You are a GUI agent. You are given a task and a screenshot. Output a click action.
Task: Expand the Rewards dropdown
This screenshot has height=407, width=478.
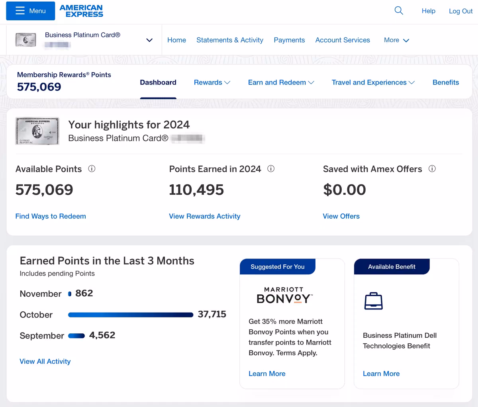click(x=212, y=82)
